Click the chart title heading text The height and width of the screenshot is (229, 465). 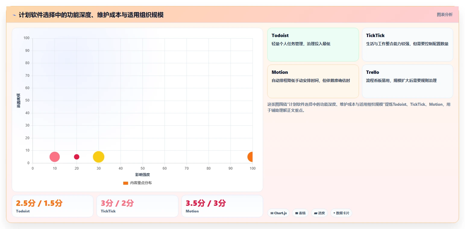pyautogui.click(x=91, y=15)
